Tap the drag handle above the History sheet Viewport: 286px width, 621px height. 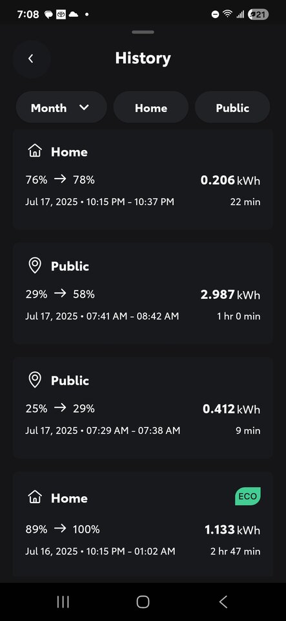[x=143, y=32]
